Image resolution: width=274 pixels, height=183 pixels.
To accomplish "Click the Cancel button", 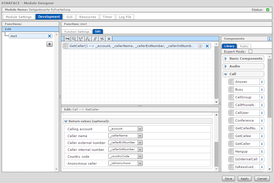I will point(262,178).
